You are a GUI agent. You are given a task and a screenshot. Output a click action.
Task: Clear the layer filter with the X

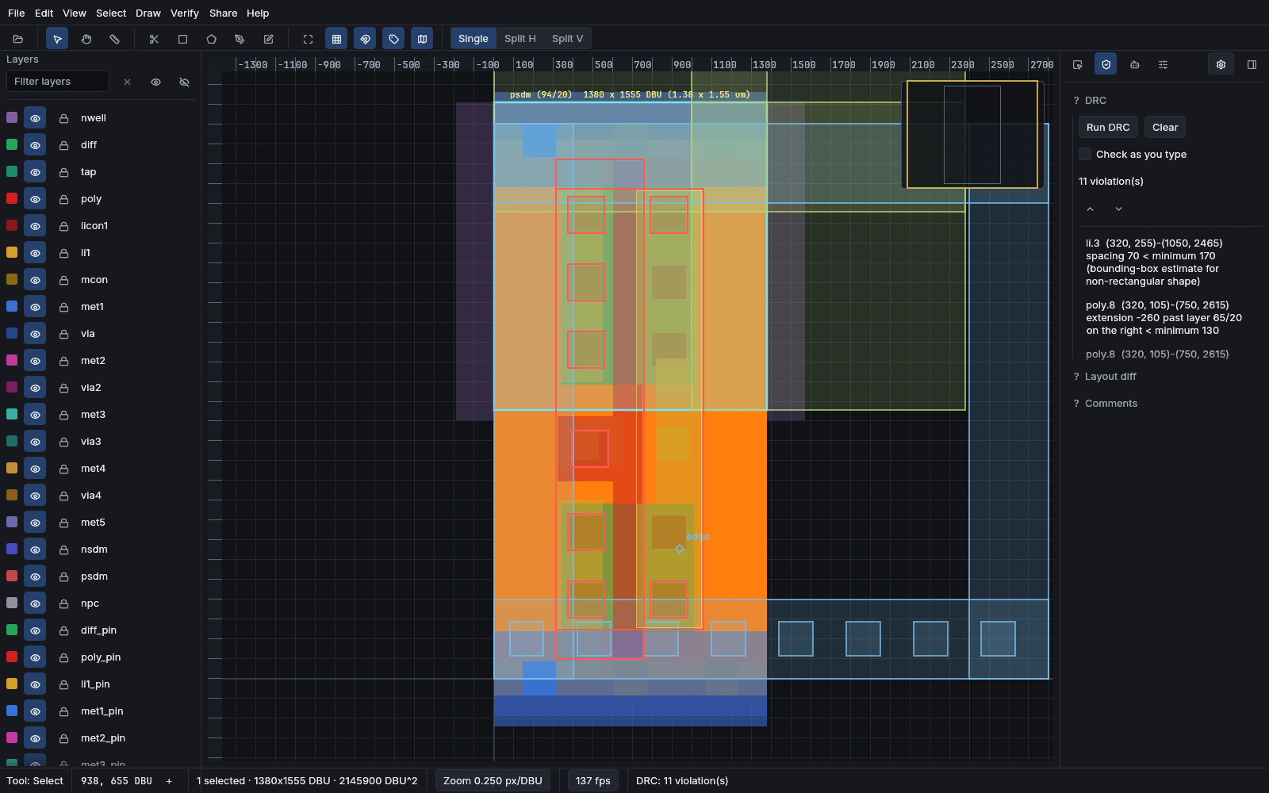(x=127, y=82)
